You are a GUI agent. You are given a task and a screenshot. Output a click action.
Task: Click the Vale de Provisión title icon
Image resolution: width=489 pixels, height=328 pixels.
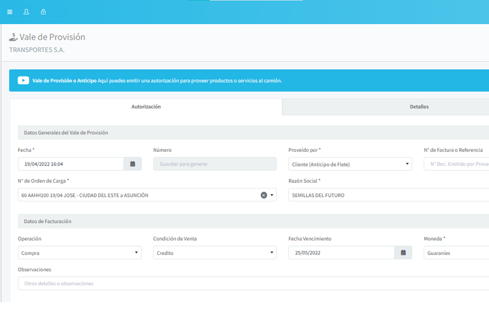pos(14,37)
